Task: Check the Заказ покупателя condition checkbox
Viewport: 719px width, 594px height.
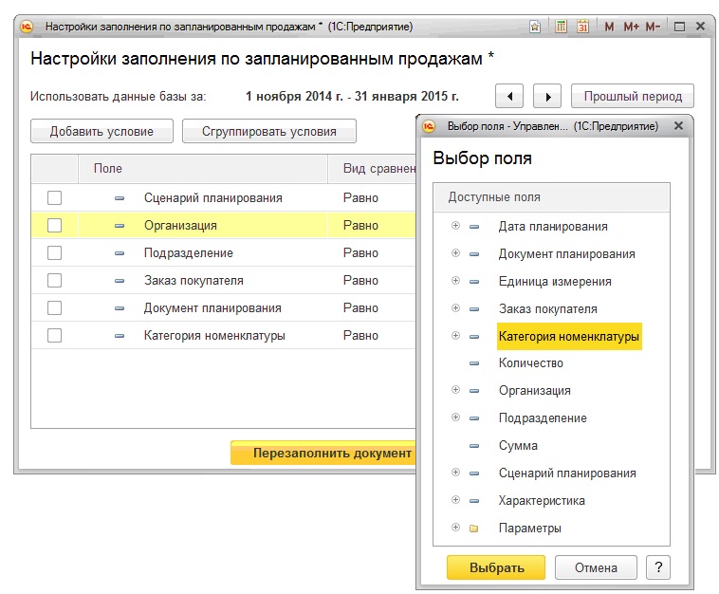Action: [x=55, y=281]
